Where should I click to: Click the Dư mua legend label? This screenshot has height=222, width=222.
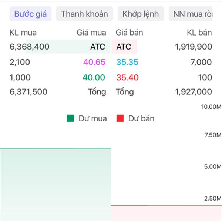tap(93, 118)
